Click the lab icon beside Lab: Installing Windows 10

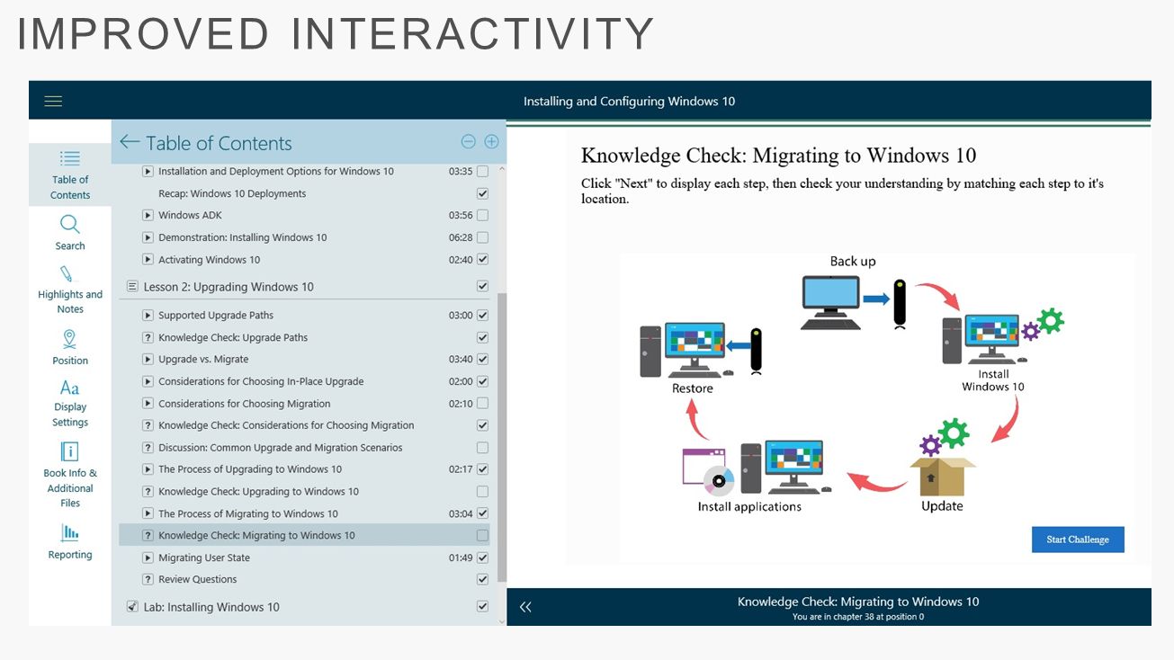pyautogui.click(x=132, y=606)
